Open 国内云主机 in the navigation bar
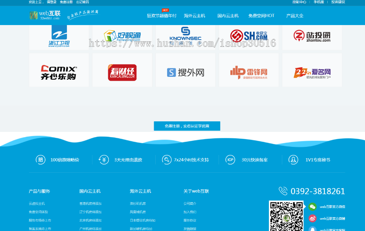The height and width of the screenshot is (231, 365). coord(228,16)
